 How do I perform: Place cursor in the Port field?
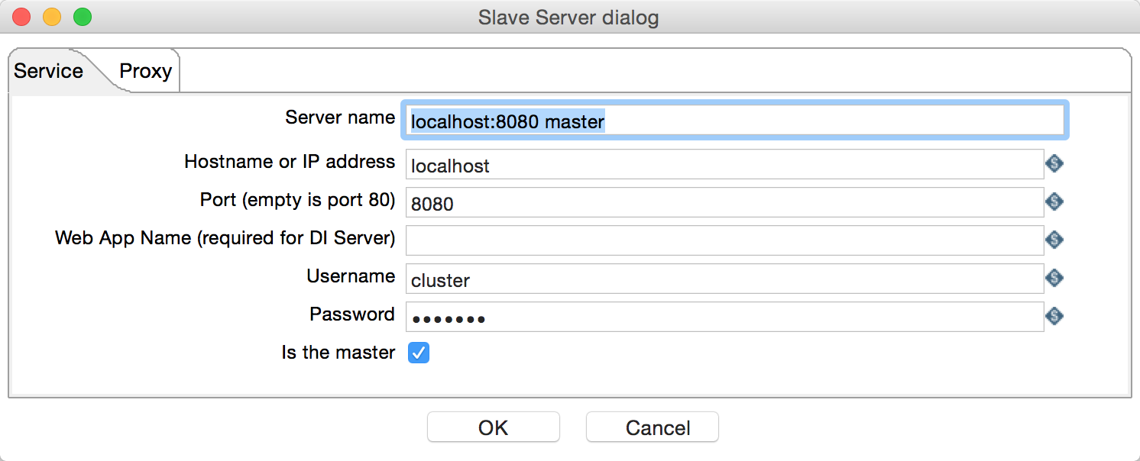(724, 203)
